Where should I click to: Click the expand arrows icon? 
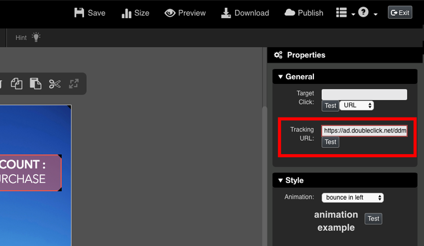pos(73,84)
